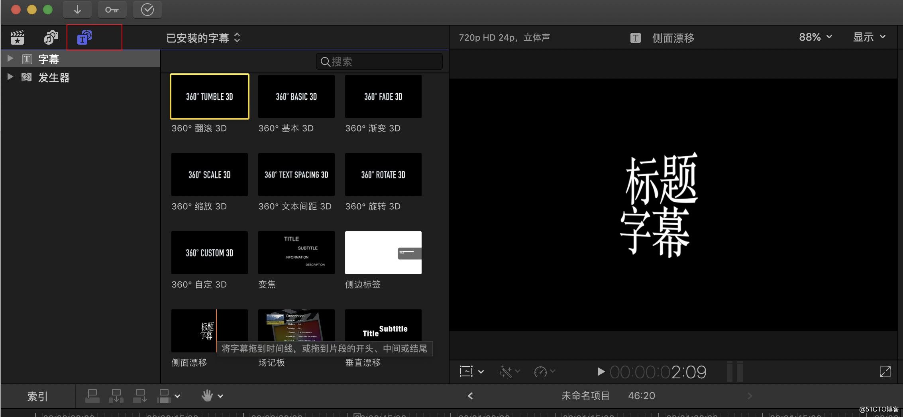
Task: Open the overwrite edit options chevron
Action: tap(178, 396)
